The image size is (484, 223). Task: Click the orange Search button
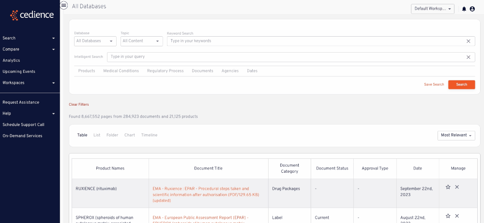(x=461, y=84)
